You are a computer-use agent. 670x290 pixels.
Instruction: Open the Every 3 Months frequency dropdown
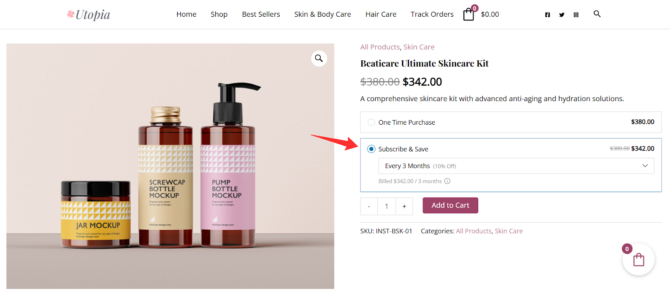pyautogui.click(x=515, y=166)
